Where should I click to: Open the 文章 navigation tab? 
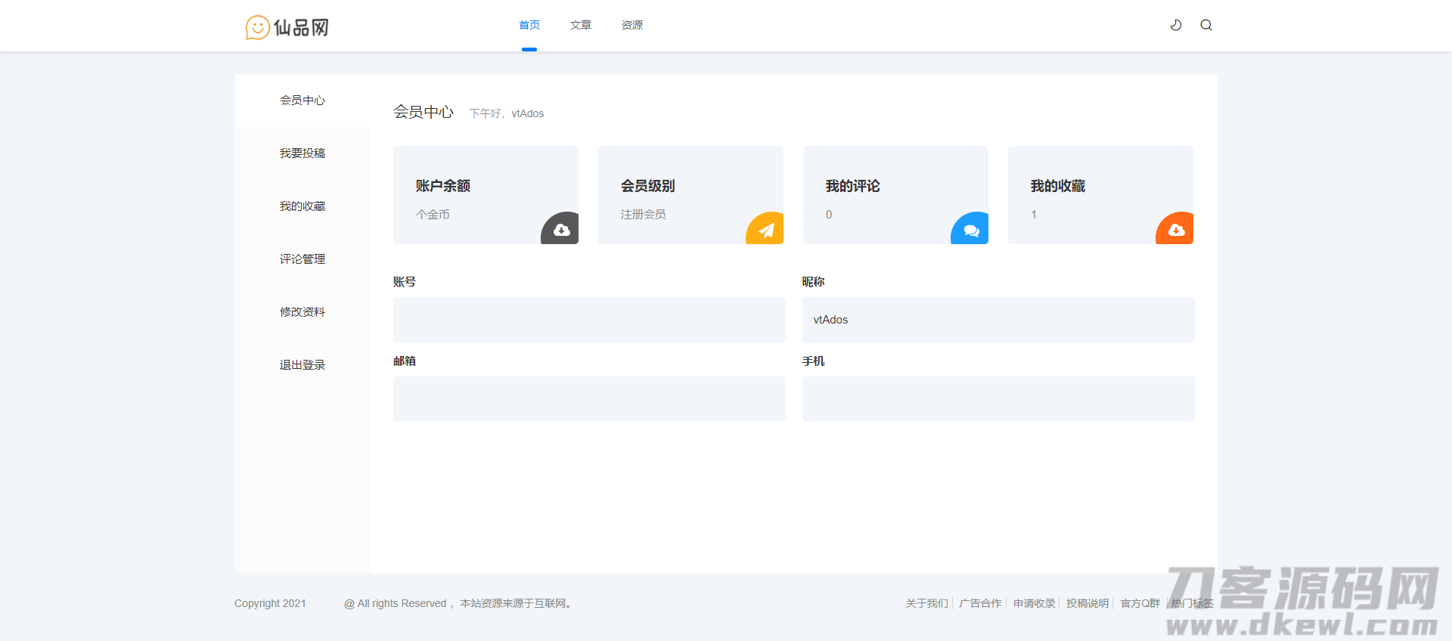tap(581, 25)
